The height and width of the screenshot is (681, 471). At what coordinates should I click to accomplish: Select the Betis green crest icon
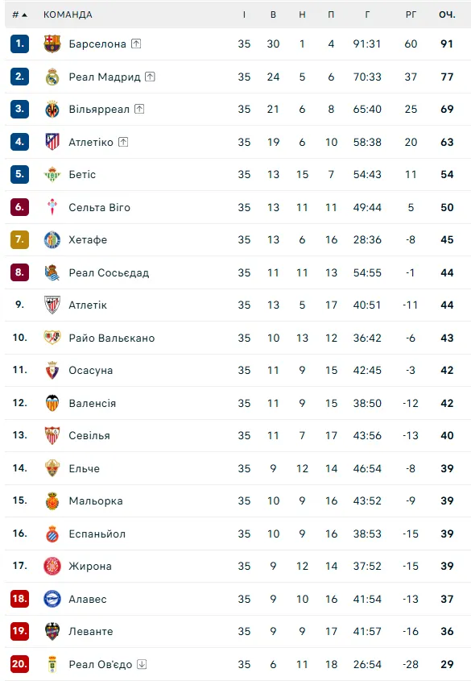coord(52,175)
